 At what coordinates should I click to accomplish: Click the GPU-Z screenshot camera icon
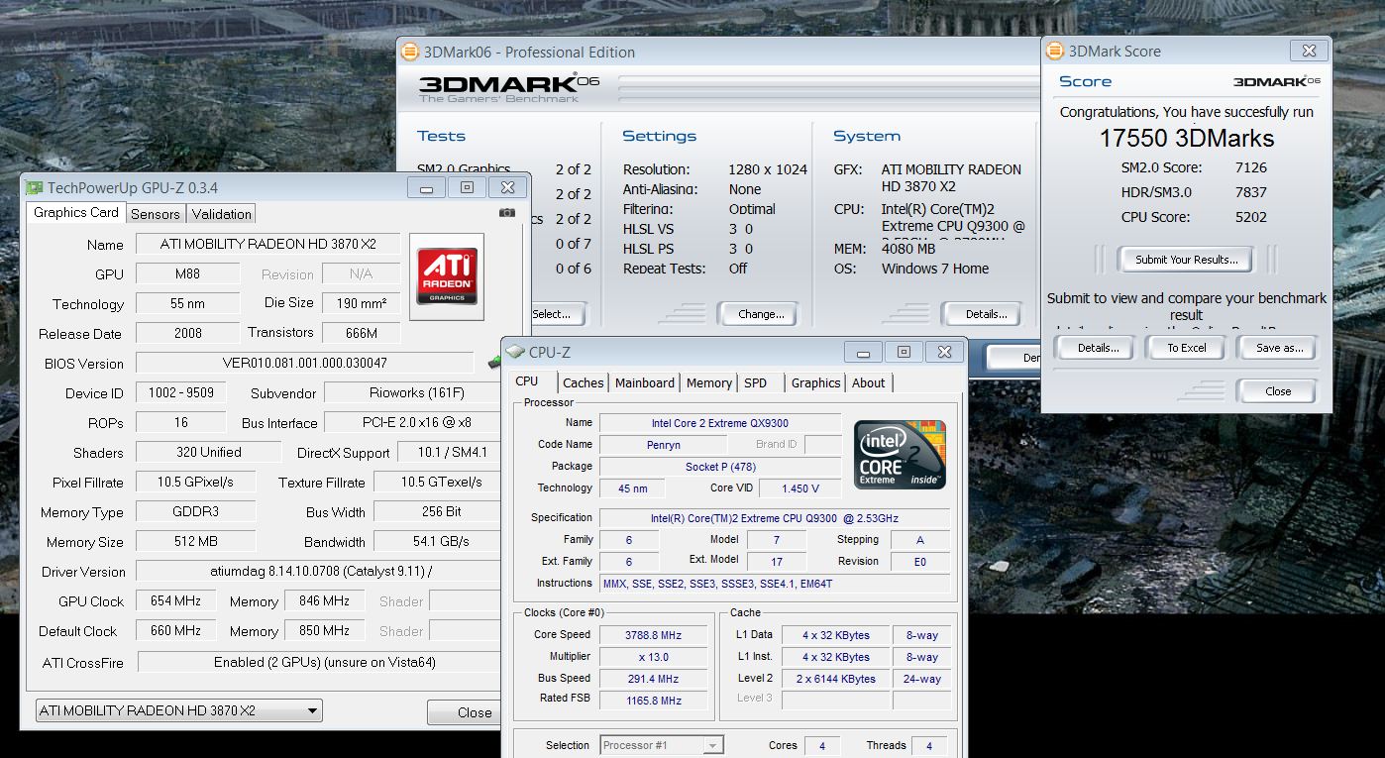click(507, 212)
